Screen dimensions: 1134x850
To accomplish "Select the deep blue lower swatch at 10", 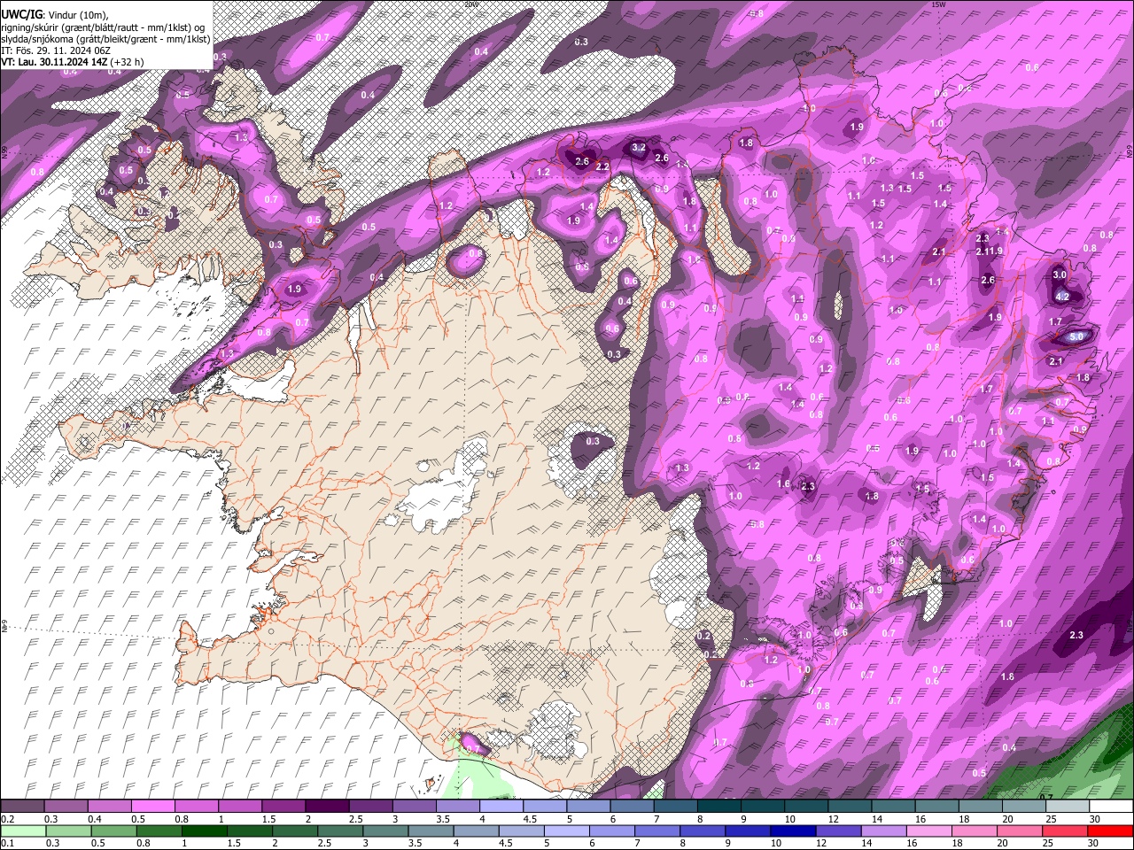I will pyautogui.click(x=792, y=831).
